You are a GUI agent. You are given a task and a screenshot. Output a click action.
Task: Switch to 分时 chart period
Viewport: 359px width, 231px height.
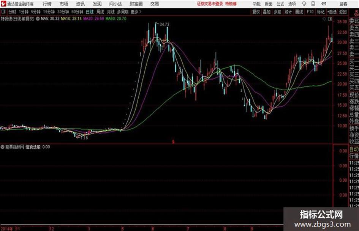tap(12, 12)
